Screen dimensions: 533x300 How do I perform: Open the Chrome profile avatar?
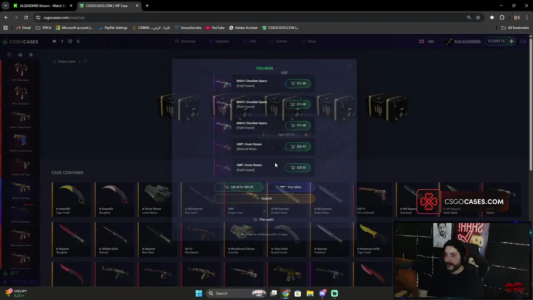pos(517,17)
